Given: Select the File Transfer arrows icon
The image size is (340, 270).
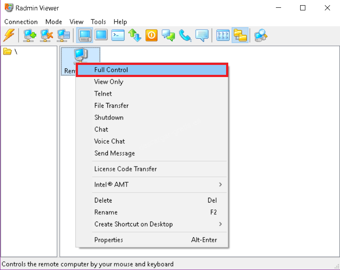Looking at the screenshot, I should pos(135,35).
